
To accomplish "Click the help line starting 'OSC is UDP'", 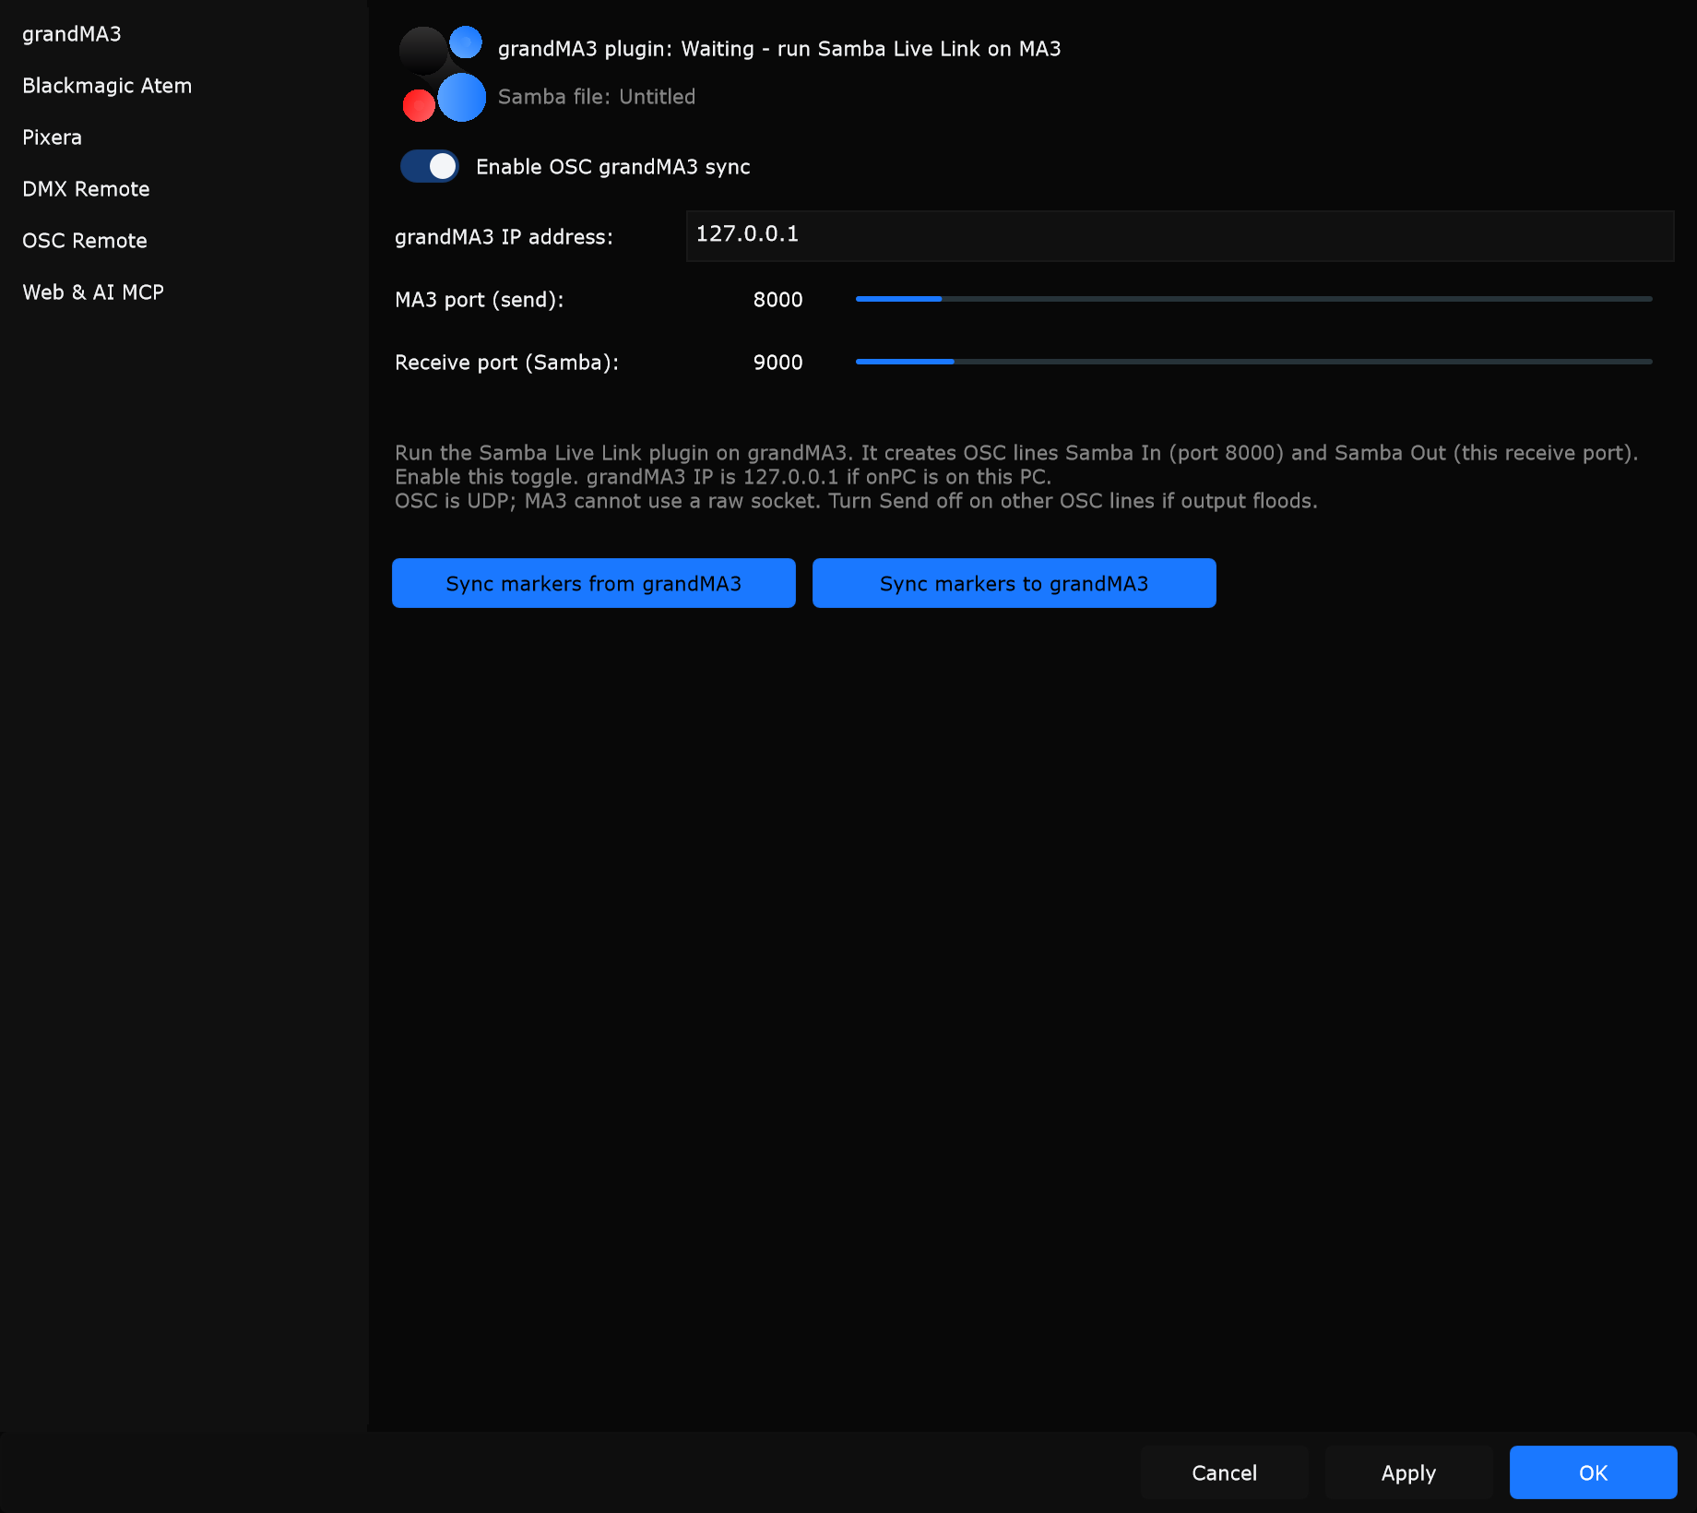I will pos(856,501).
